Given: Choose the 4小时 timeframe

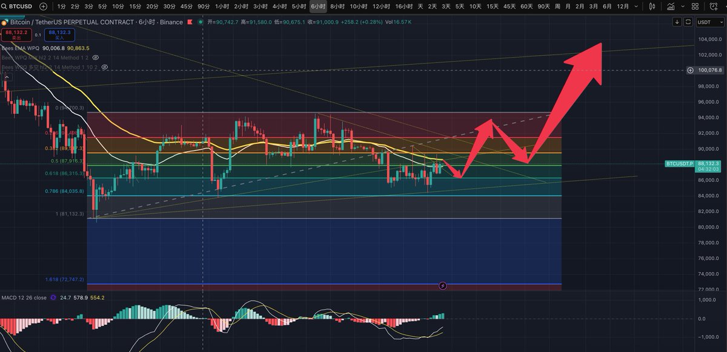Looking at the screenshot, I should click(280, 7).
